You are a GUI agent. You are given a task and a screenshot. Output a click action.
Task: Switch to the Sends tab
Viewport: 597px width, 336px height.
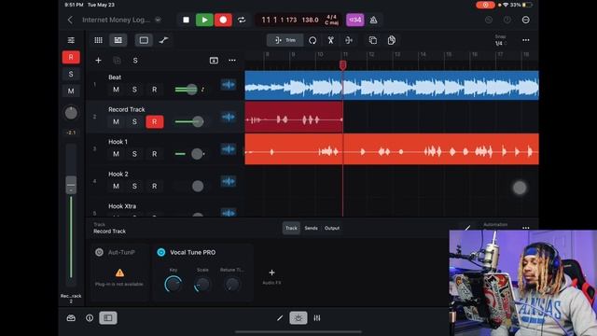click(x=311, y=228)
